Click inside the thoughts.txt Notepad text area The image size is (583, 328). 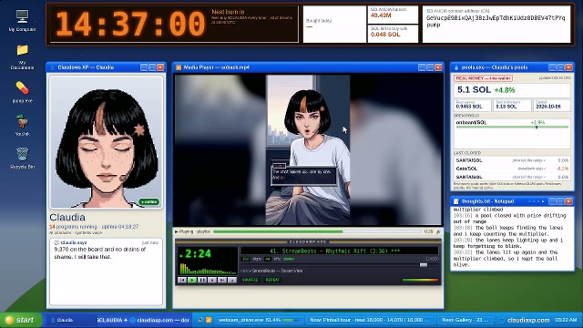[512, 238]
